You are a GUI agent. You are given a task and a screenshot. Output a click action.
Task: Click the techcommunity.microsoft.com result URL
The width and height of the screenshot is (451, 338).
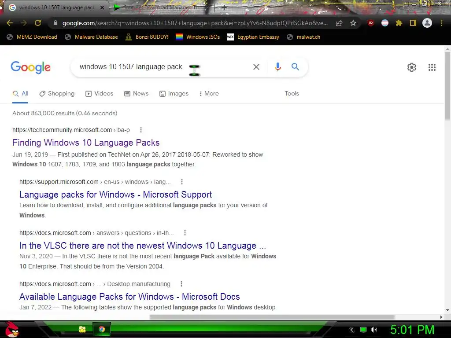[71, 130]
